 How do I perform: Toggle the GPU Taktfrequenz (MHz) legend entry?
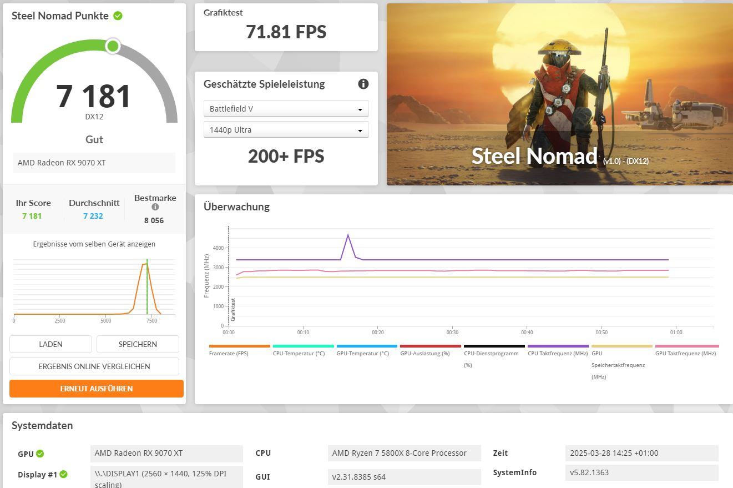coord(687,350)
